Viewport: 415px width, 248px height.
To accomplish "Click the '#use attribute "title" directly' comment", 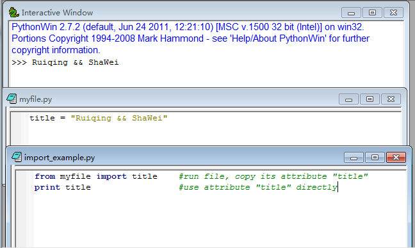I will click(258, 187).
